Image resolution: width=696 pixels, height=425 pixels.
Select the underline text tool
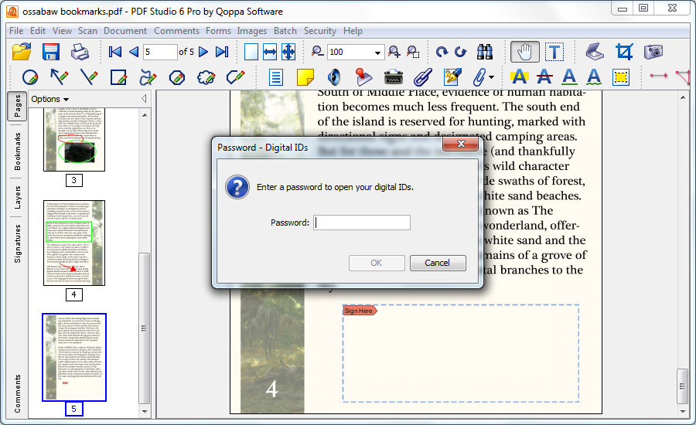569,77
